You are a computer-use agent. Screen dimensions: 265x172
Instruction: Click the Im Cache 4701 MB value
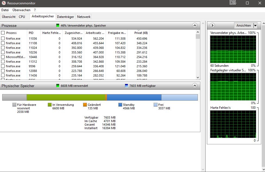click(x=109, y=121)
